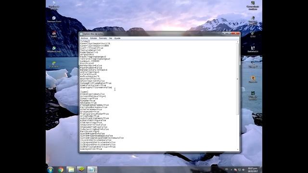Click the taskbar clock showing the date
Image resolution: width=308 pixels, height=173 pixels.
(x=253, y=170)
